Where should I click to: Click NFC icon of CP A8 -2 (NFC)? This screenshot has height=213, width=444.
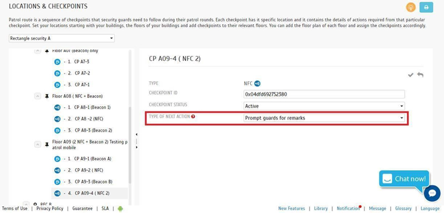click(57, 119)
